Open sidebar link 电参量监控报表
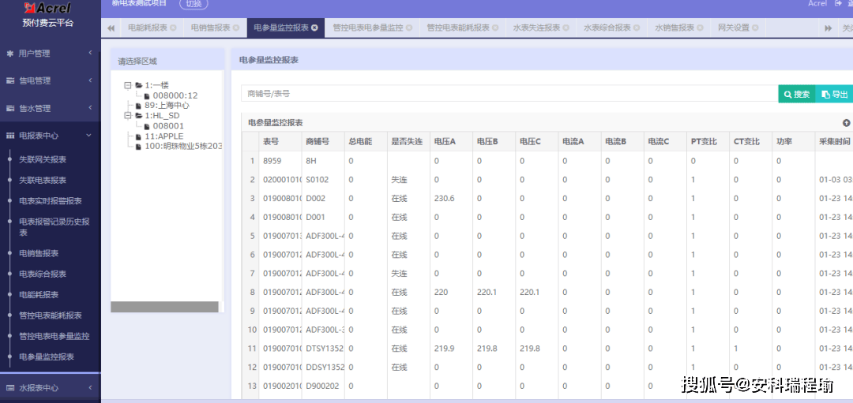 47,356
